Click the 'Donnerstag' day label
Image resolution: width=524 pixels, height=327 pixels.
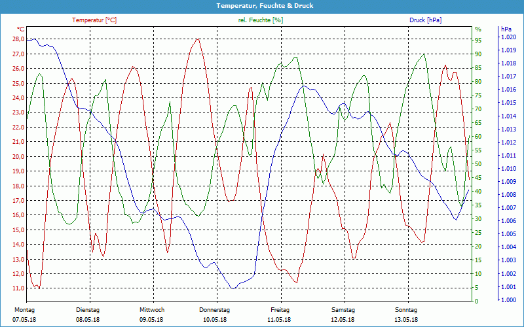tap(215, 310)
